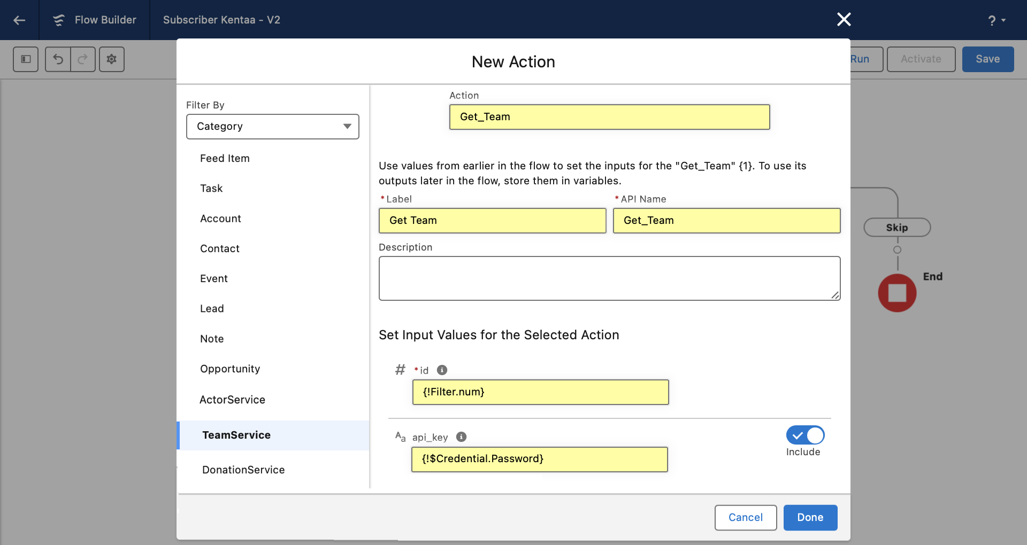Click the Action field containing Get_Team
This screenshot has width=1027, height=545.
click(x=609, y=117)
